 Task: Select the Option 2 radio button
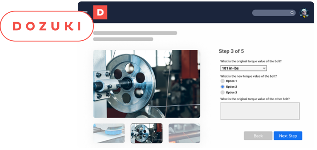[x=222, y=87]
